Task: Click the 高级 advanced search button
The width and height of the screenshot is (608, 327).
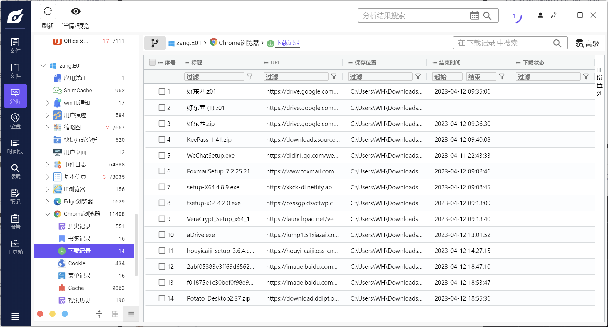Action: tap(587, 44)
